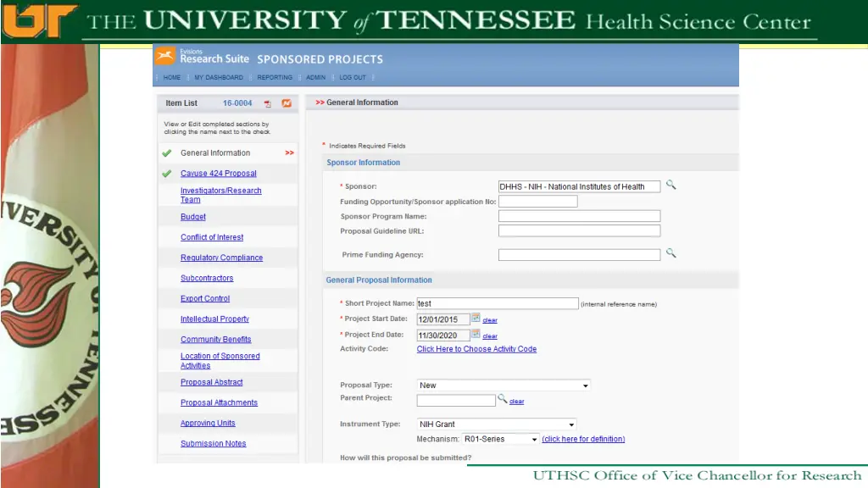
Task: Open the Conflict of Interest section
Action: (211, 237)
